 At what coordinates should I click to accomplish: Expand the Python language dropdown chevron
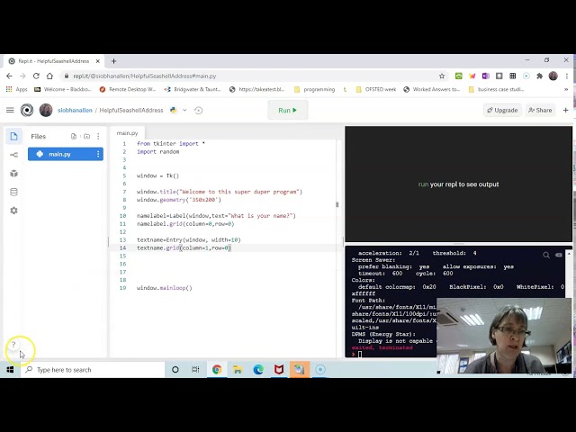click(x=184, y=110)
